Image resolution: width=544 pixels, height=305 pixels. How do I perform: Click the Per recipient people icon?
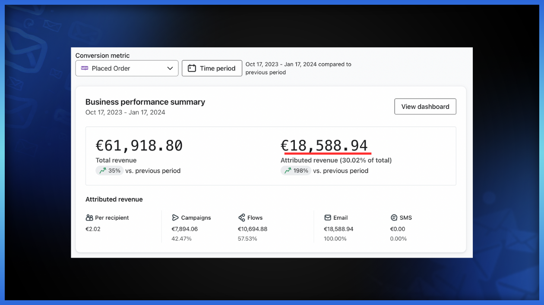point(89,218)
